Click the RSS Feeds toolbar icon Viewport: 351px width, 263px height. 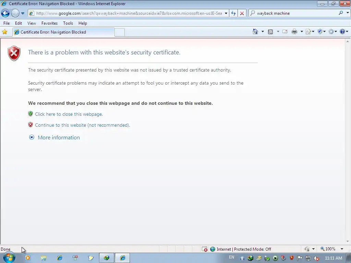[x=270, y=32]
